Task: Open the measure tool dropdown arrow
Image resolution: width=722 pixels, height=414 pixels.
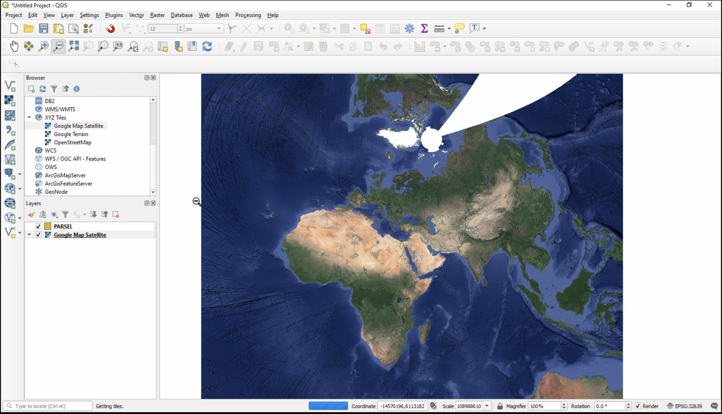Action: point(449,29)
